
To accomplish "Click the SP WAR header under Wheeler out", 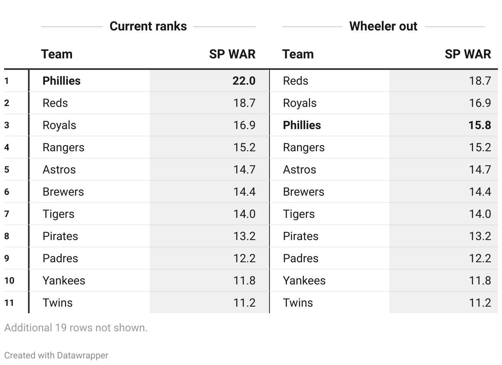I will point(468,54).
